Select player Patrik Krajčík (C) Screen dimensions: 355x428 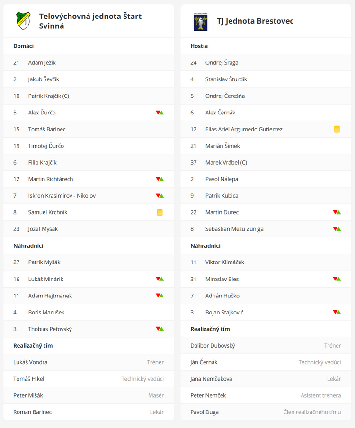pyautogui.click(x=48, y=96)
